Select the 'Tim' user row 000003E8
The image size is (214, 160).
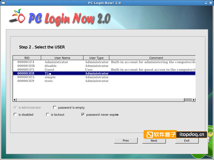coord(104,73)
